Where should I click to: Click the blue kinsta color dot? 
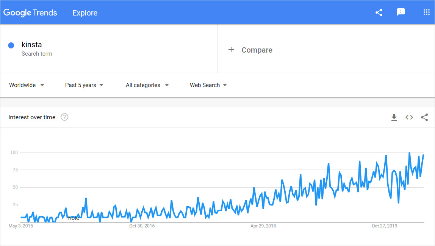(x=11, y=45)
